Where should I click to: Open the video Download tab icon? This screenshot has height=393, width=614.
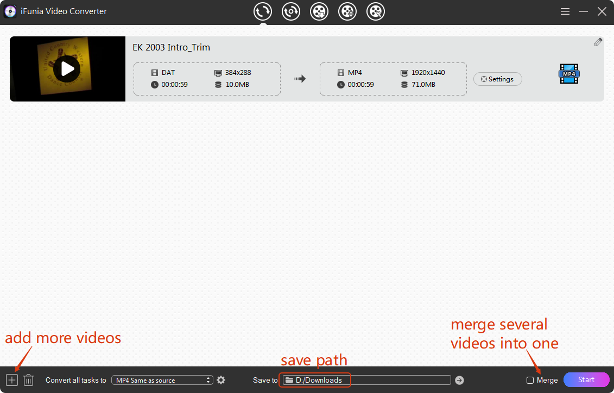click(319, 11)
